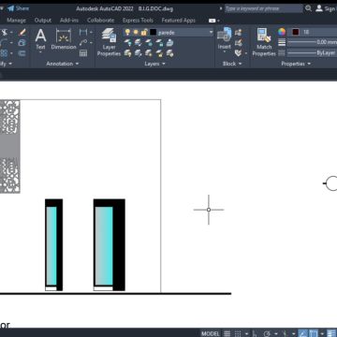The height and width of the screenshot is (337, 337).
Task: Open the Layer Properties manager
Action: (109, 42)
